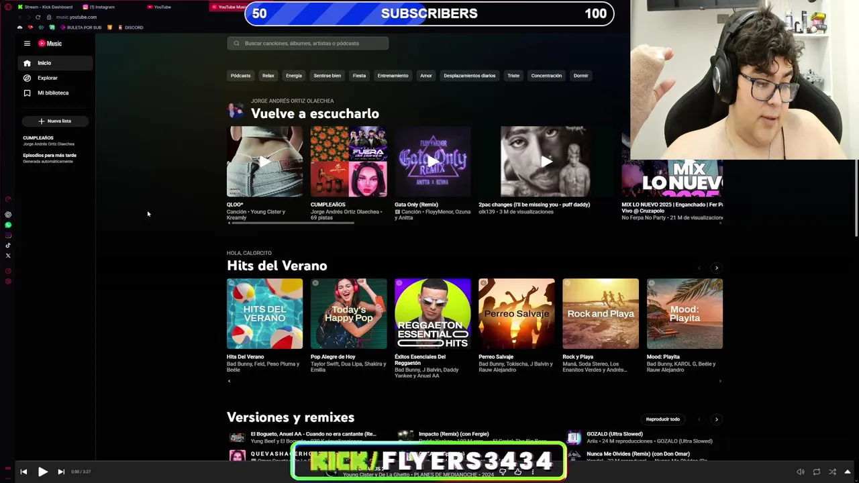Open history clock in Opera sidebar
Viewport: 859px width, 483px height.
coord(8,271)
